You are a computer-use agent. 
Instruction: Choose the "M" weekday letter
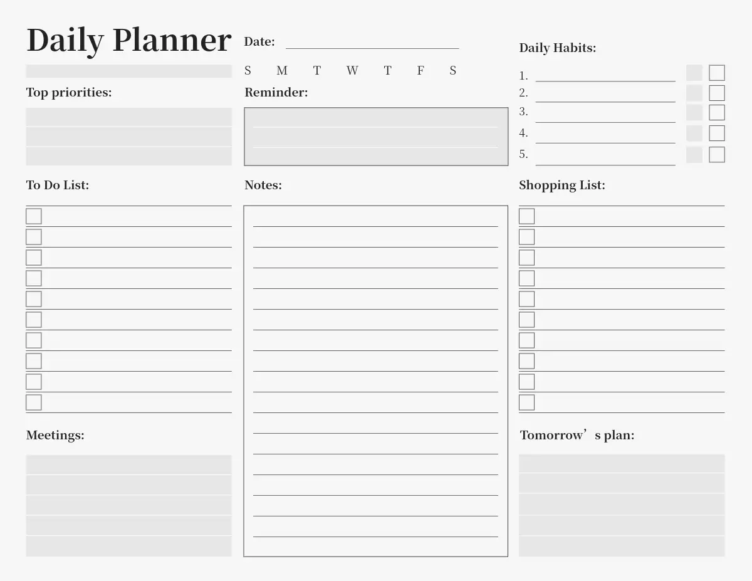click(282, 71)
